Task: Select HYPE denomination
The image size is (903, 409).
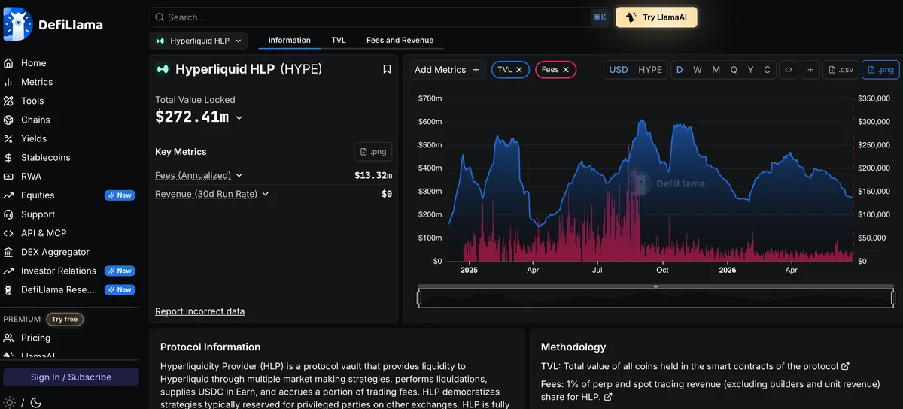Action: click(650, 70)
